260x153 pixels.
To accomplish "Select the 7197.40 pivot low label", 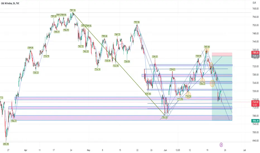I will [148, 94].
